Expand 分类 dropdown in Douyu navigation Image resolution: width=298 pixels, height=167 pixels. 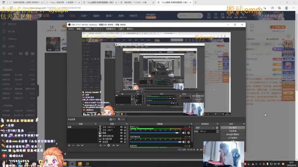tap(84, 16)
